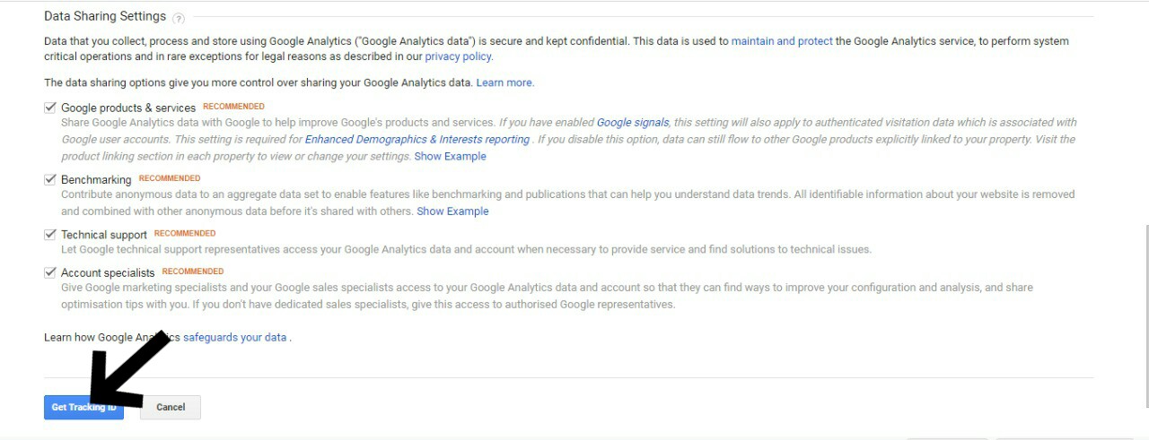
Task: Click the 'Google products & services' label
Action: 128,108
